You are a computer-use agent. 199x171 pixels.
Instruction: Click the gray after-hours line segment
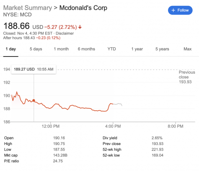pyautogui.click(x=118, y=104)
